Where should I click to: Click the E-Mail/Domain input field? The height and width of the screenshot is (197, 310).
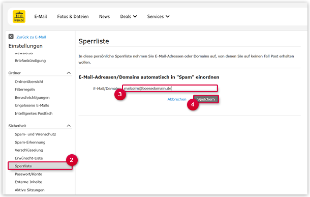click(170, 88)
